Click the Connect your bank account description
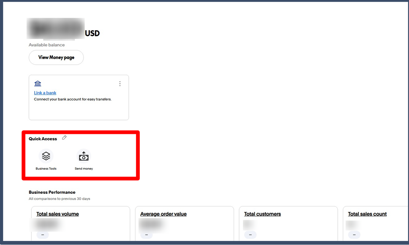The width and height of the screenshot is (409, 245). (x=73, y=99)
